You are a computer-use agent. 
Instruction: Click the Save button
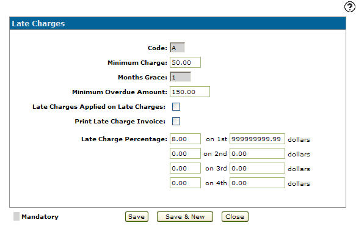[x=136, y=217]
